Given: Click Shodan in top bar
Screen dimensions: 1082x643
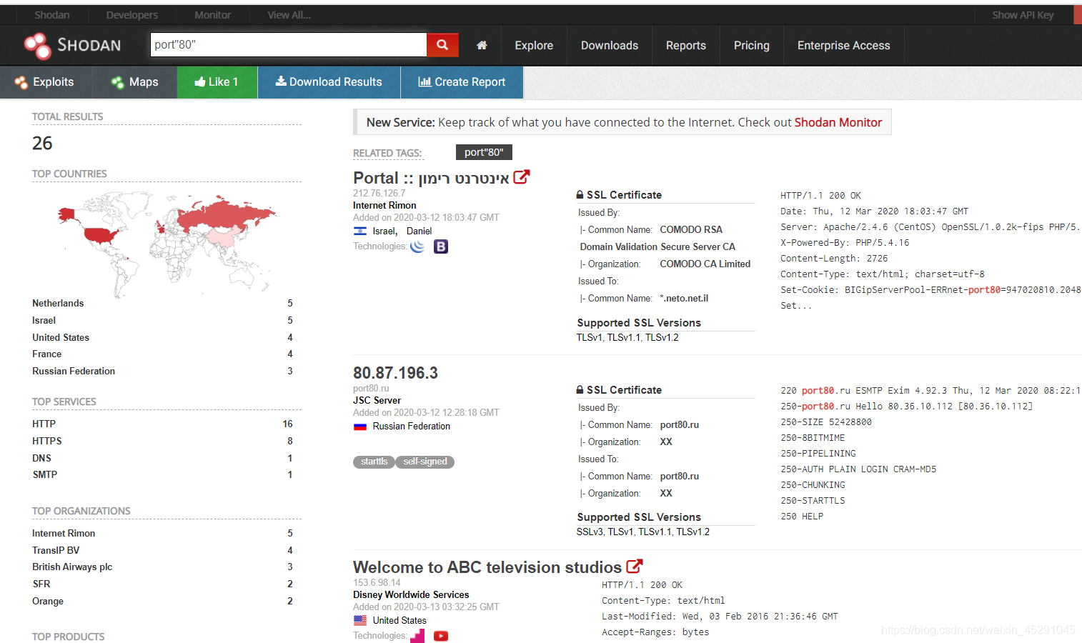Looking at the screenshot, I should 52,15.
